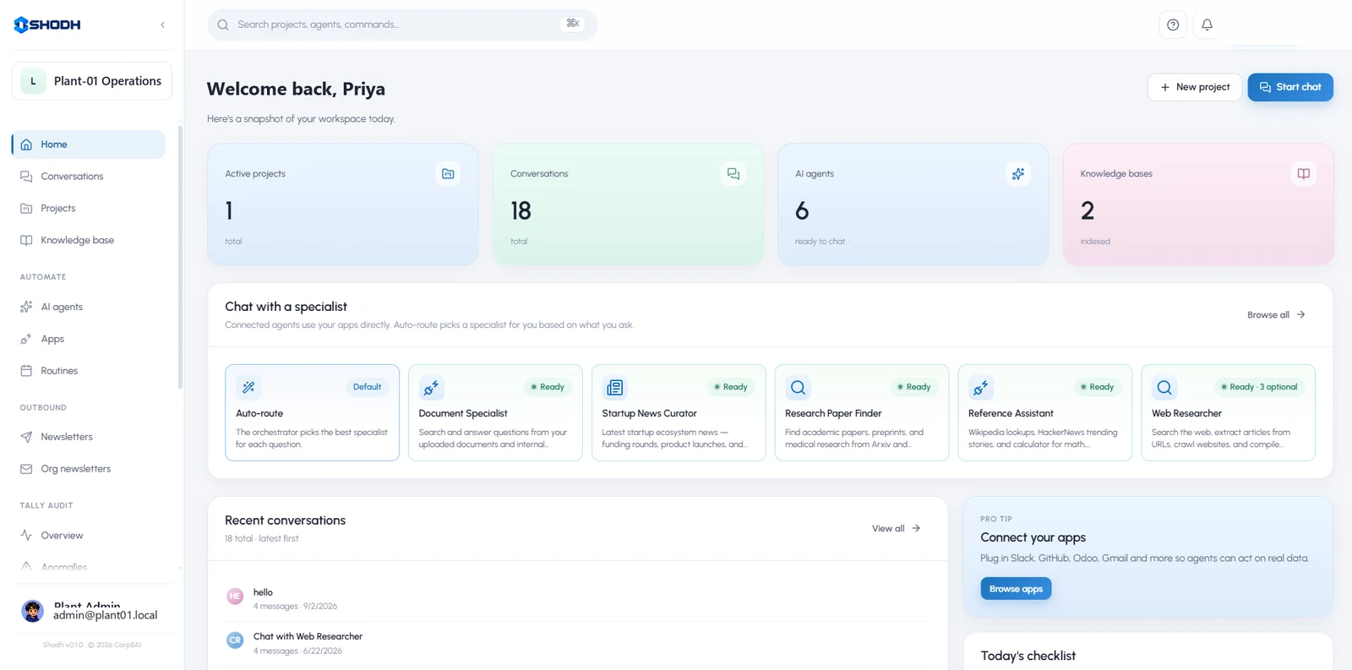Click the SHODH logo
This screenshot has width=1352, height=670.
pyautogui.click(x=47, y=25)
